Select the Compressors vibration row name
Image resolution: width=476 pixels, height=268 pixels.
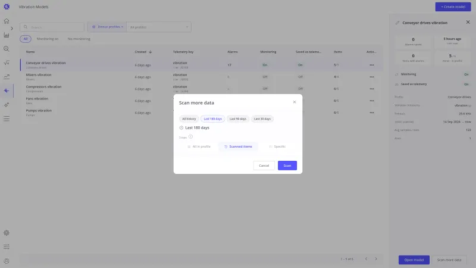coord(43,86)
